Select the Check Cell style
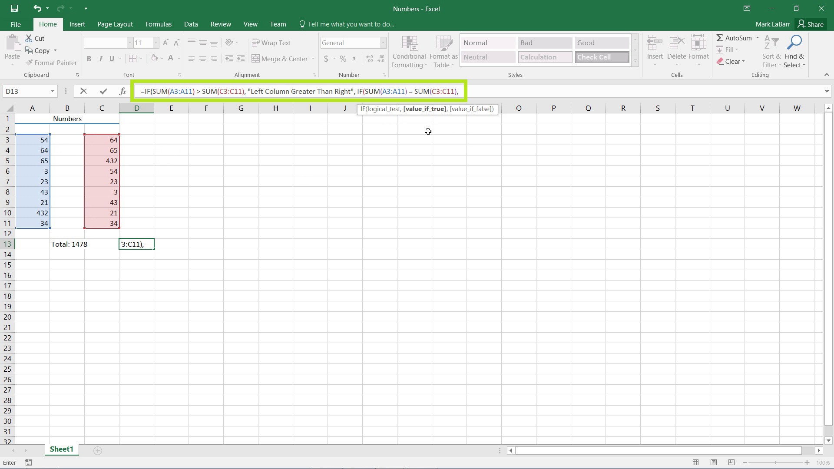Image resolution: width=834 pixels, height=469 pixels. point(602,57)
